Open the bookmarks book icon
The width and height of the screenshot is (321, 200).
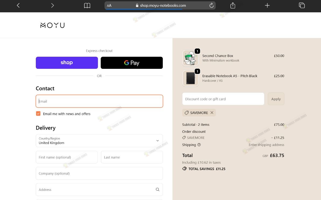click(x=87, y=6)
